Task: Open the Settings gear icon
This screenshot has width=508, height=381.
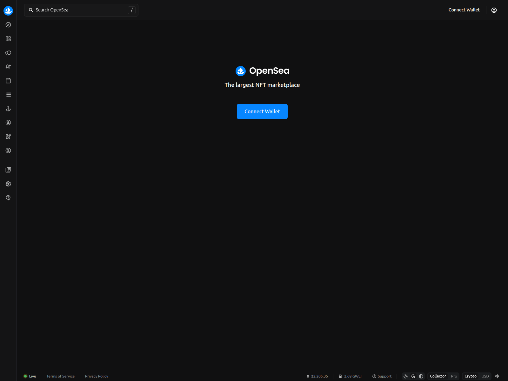Action: (8, 184)
